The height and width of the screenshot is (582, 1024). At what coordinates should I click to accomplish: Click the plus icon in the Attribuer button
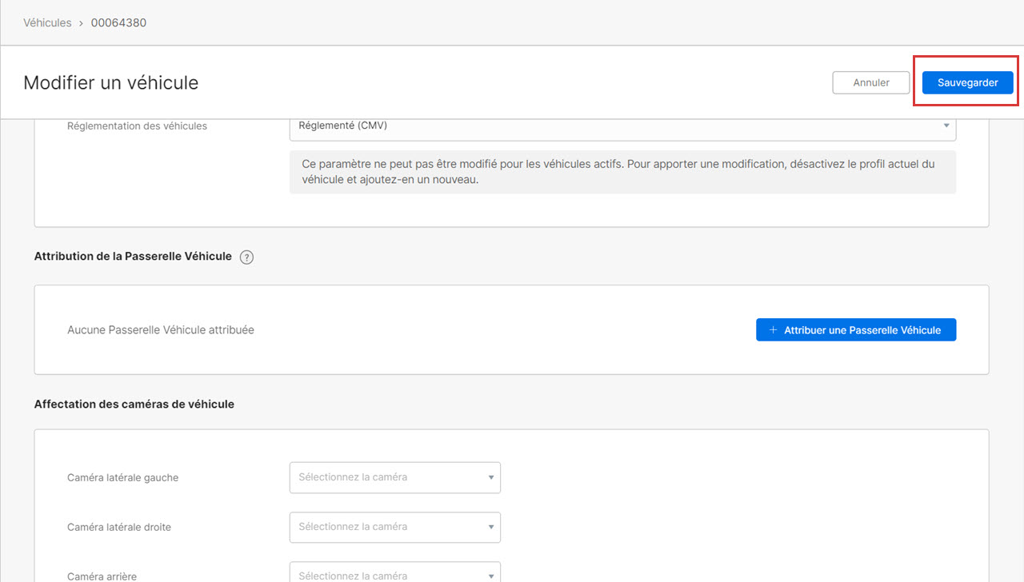773,330
